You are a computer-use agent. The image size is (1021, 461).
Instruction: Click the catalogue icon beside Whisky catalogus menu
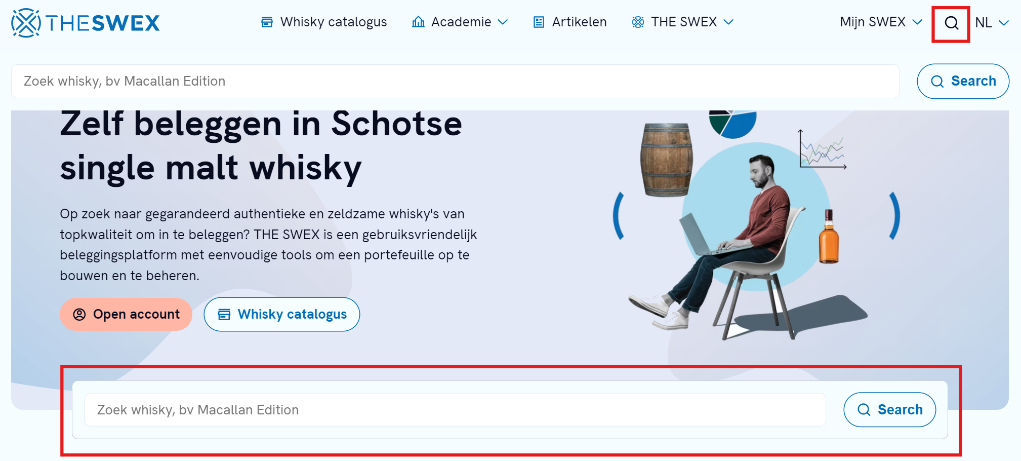pos(267,22)
